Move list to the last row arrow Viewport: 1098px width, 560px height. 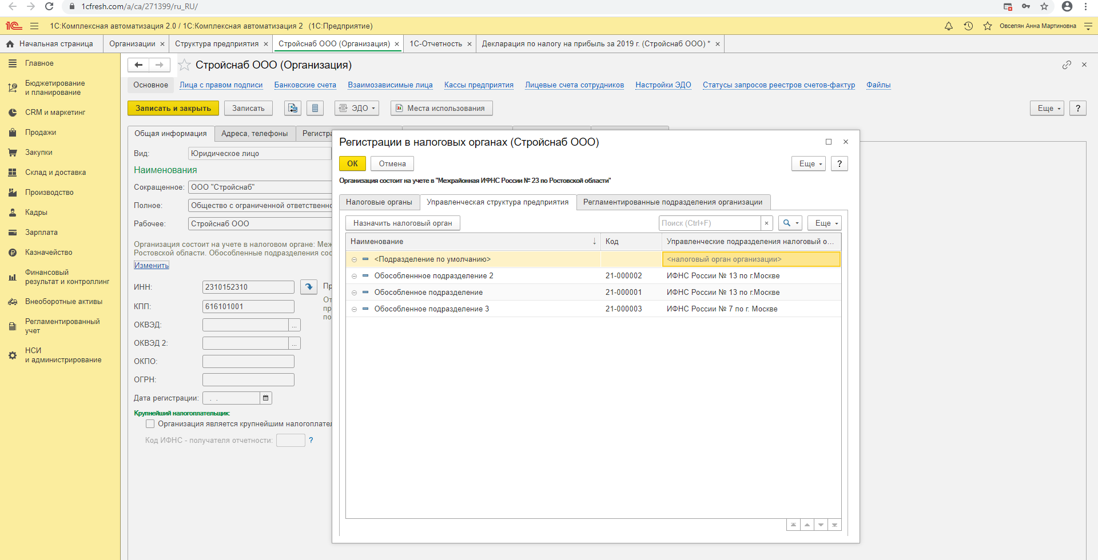834,525
